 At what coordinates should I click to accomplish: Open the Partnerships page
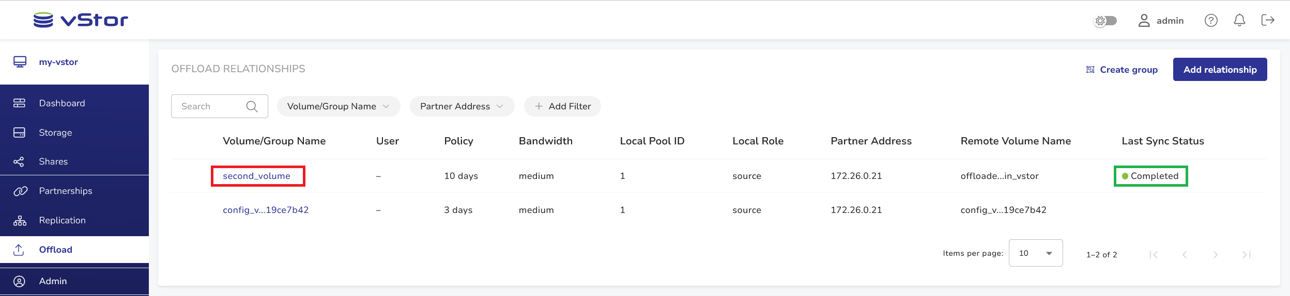pos(66,191)
